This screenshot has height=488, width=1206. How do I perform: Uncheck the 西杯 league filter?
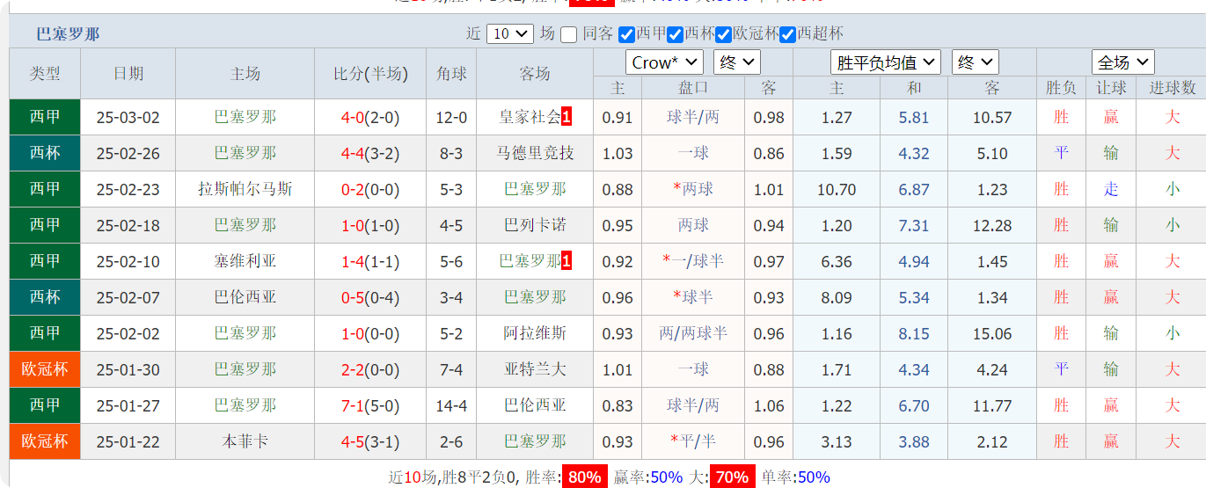pos(675,34)
